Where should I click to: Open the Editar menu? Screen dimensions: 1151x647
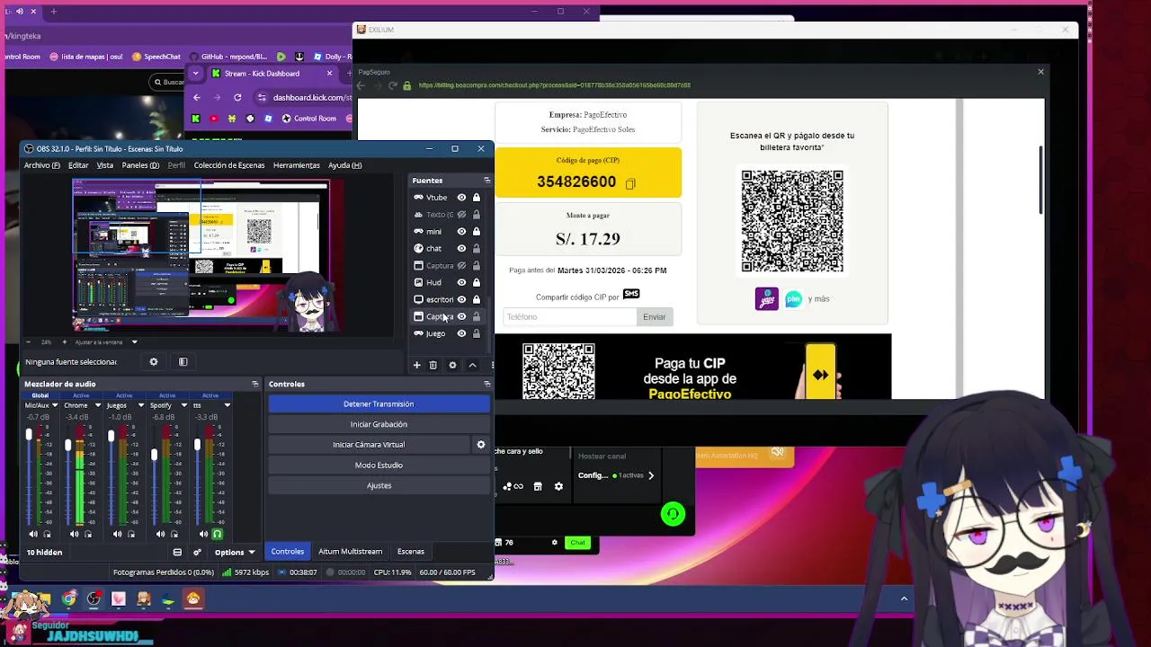point(78,165)
